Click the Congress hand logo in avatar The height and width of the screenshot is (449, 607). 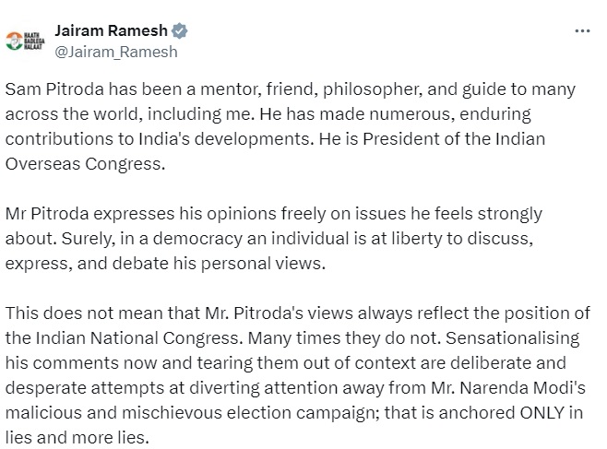(x=15, y=41)
